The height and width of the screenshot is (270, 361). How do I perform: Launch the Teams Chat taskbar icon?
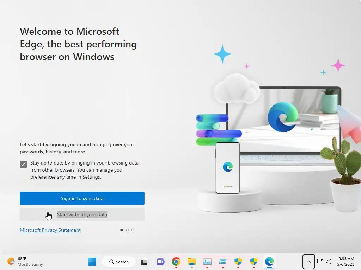(x=160, y=262)
